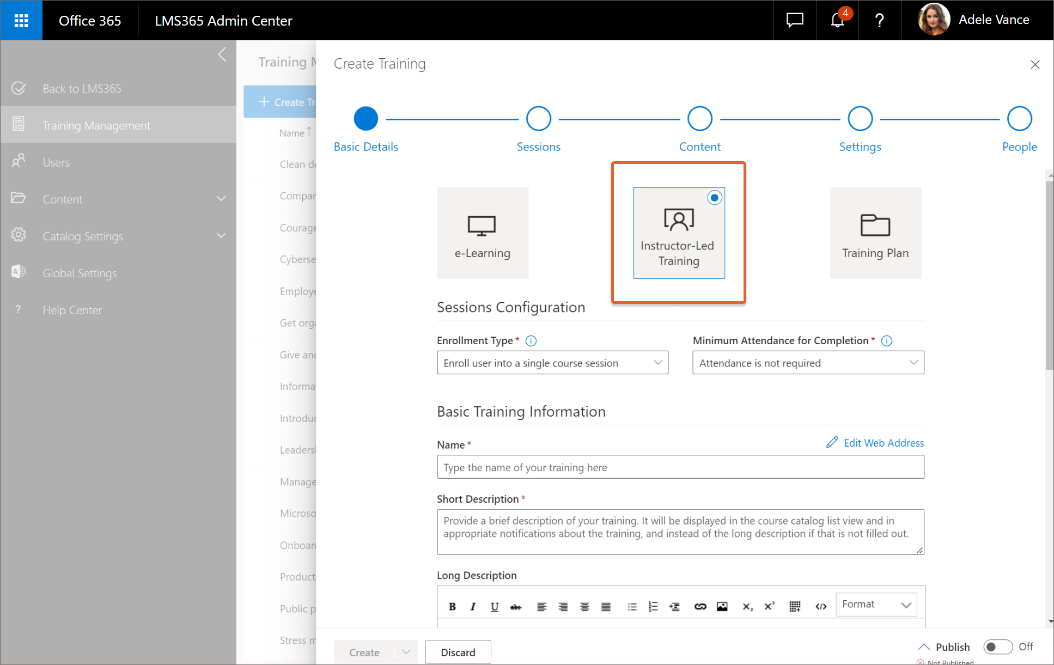The image size is (1054, 665).
Task: Open Minimum Attendance for Completion dropdown
Action: (808, 363)
